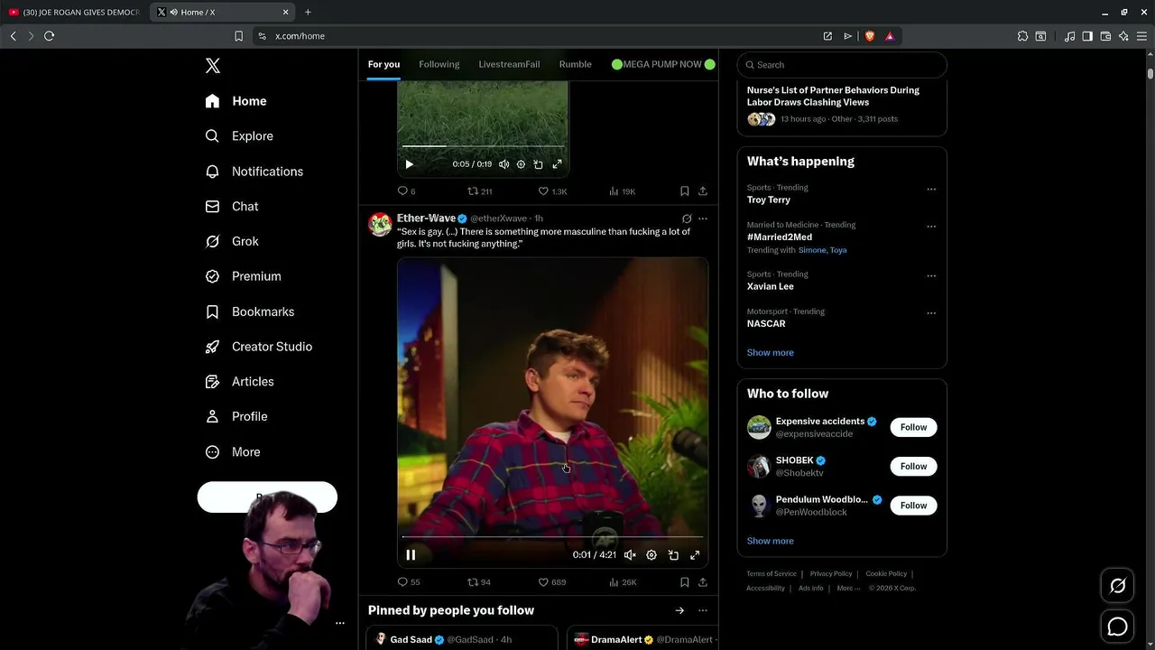Seek the grass video progress bar
This screenshot has height=650, width=1155.
(x=483, y=146)
